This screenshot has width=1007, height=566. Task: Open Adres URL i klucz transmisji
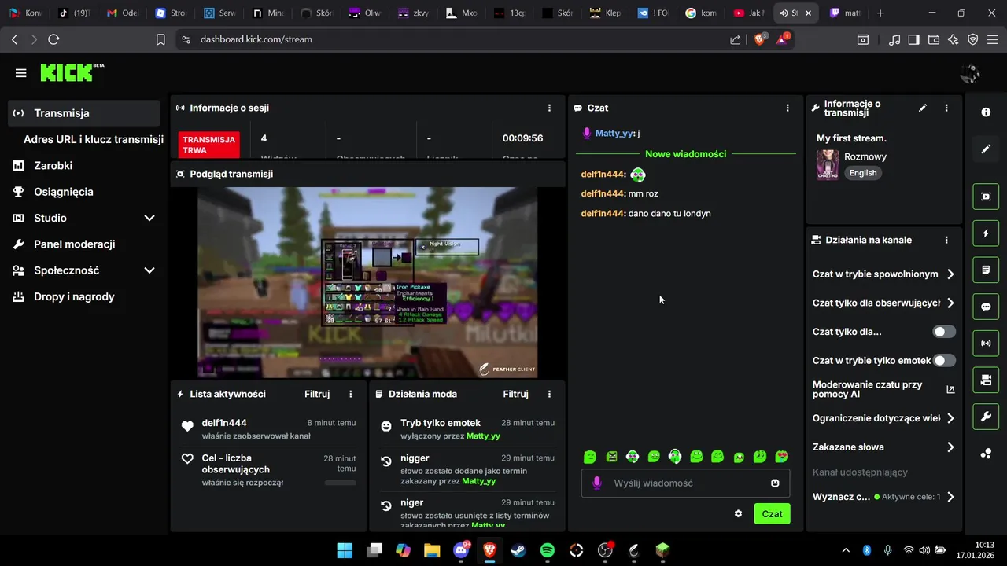[x=93, y=139]
